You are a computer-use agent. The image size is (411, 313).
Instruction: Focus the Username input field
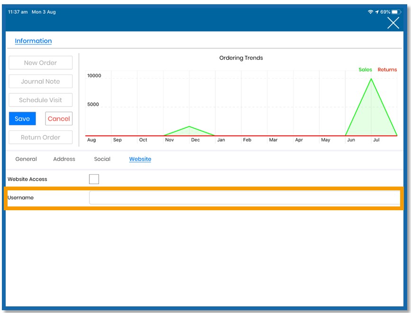click(244, 197)
